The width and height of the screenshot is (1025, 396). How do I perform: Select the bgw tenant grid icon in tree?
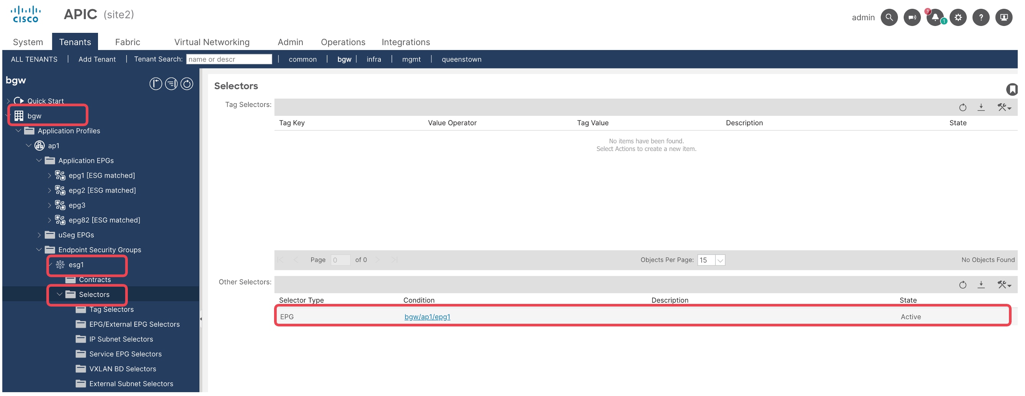[19, 115]
